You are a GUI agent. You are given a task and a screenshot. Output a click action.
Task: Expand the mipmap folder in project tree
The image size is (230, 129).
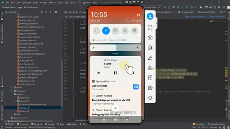point(12,91)
